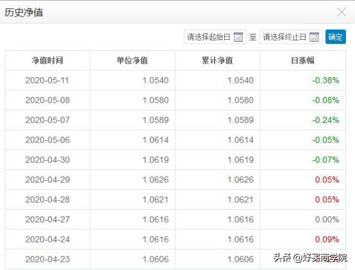Click cumulative net value for 2020-04-30
This screenshot has width=355, height=270.
point(240,160)
